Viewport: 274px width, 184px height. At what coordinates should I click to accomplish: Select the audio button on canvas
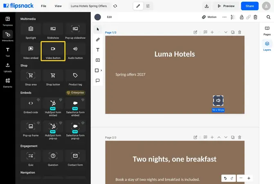(218, 101)
